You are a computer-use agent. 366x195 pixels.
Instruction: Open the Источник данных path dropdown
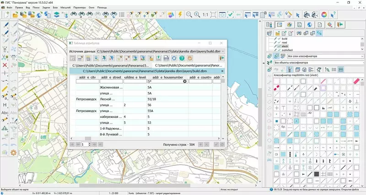click(222, 51)
